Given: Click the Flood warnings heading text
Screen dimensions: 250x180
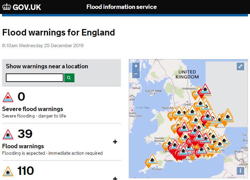Looking at the screenshot, I should (23, 146).
